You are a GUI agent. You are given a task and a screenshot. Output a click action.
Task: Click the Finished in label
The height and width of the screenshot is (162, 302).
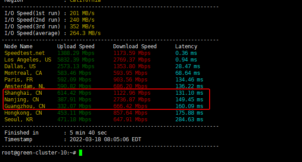(x=22, y=133)
